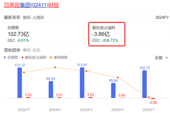The width and height of the screenshot is (170, 113).
Task: Click the 2024FY negative profit bar -3.86
Action: pos(153,98)
